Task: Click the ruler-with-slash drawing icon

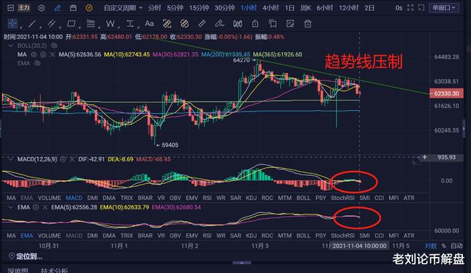Action: point(167,23)
